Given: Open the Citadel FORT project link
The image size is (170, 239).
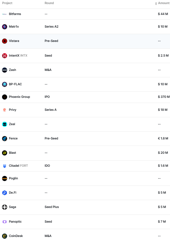Looking at the screenshot, I should [x=18, y=166].
